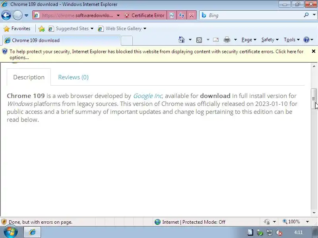
Task: Click Internet Explorer taskbar button
Action: coord(33,232)
